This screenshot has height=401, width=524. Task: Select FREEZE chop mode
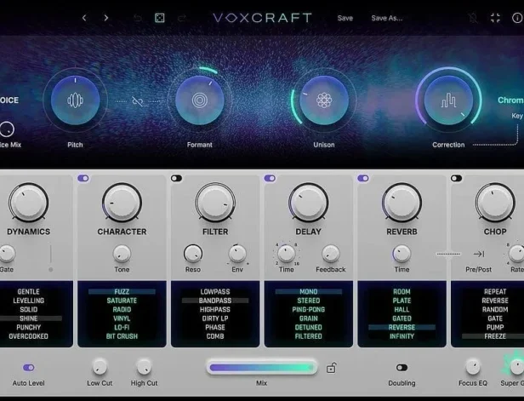point(495,336)
